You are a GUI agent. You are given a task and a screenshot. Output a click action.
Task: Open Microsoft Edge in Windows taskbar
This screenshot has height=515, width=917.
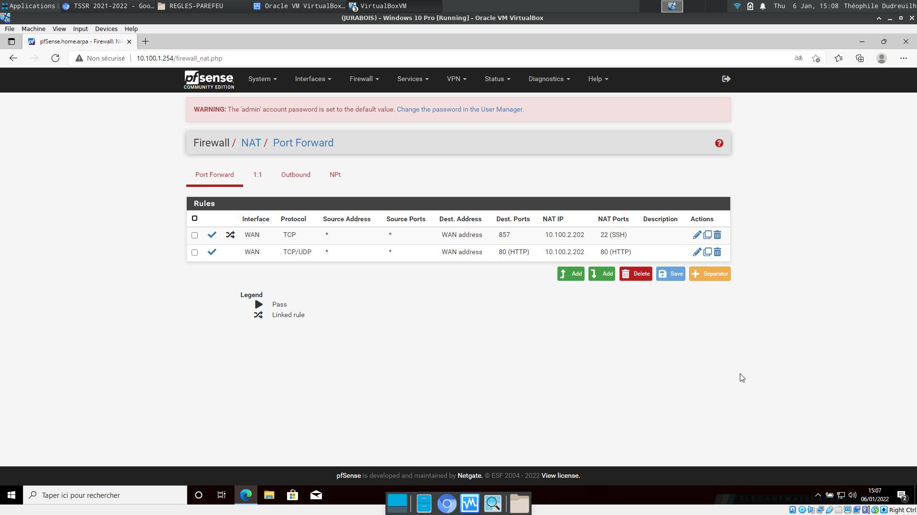[x=246, y=495]
